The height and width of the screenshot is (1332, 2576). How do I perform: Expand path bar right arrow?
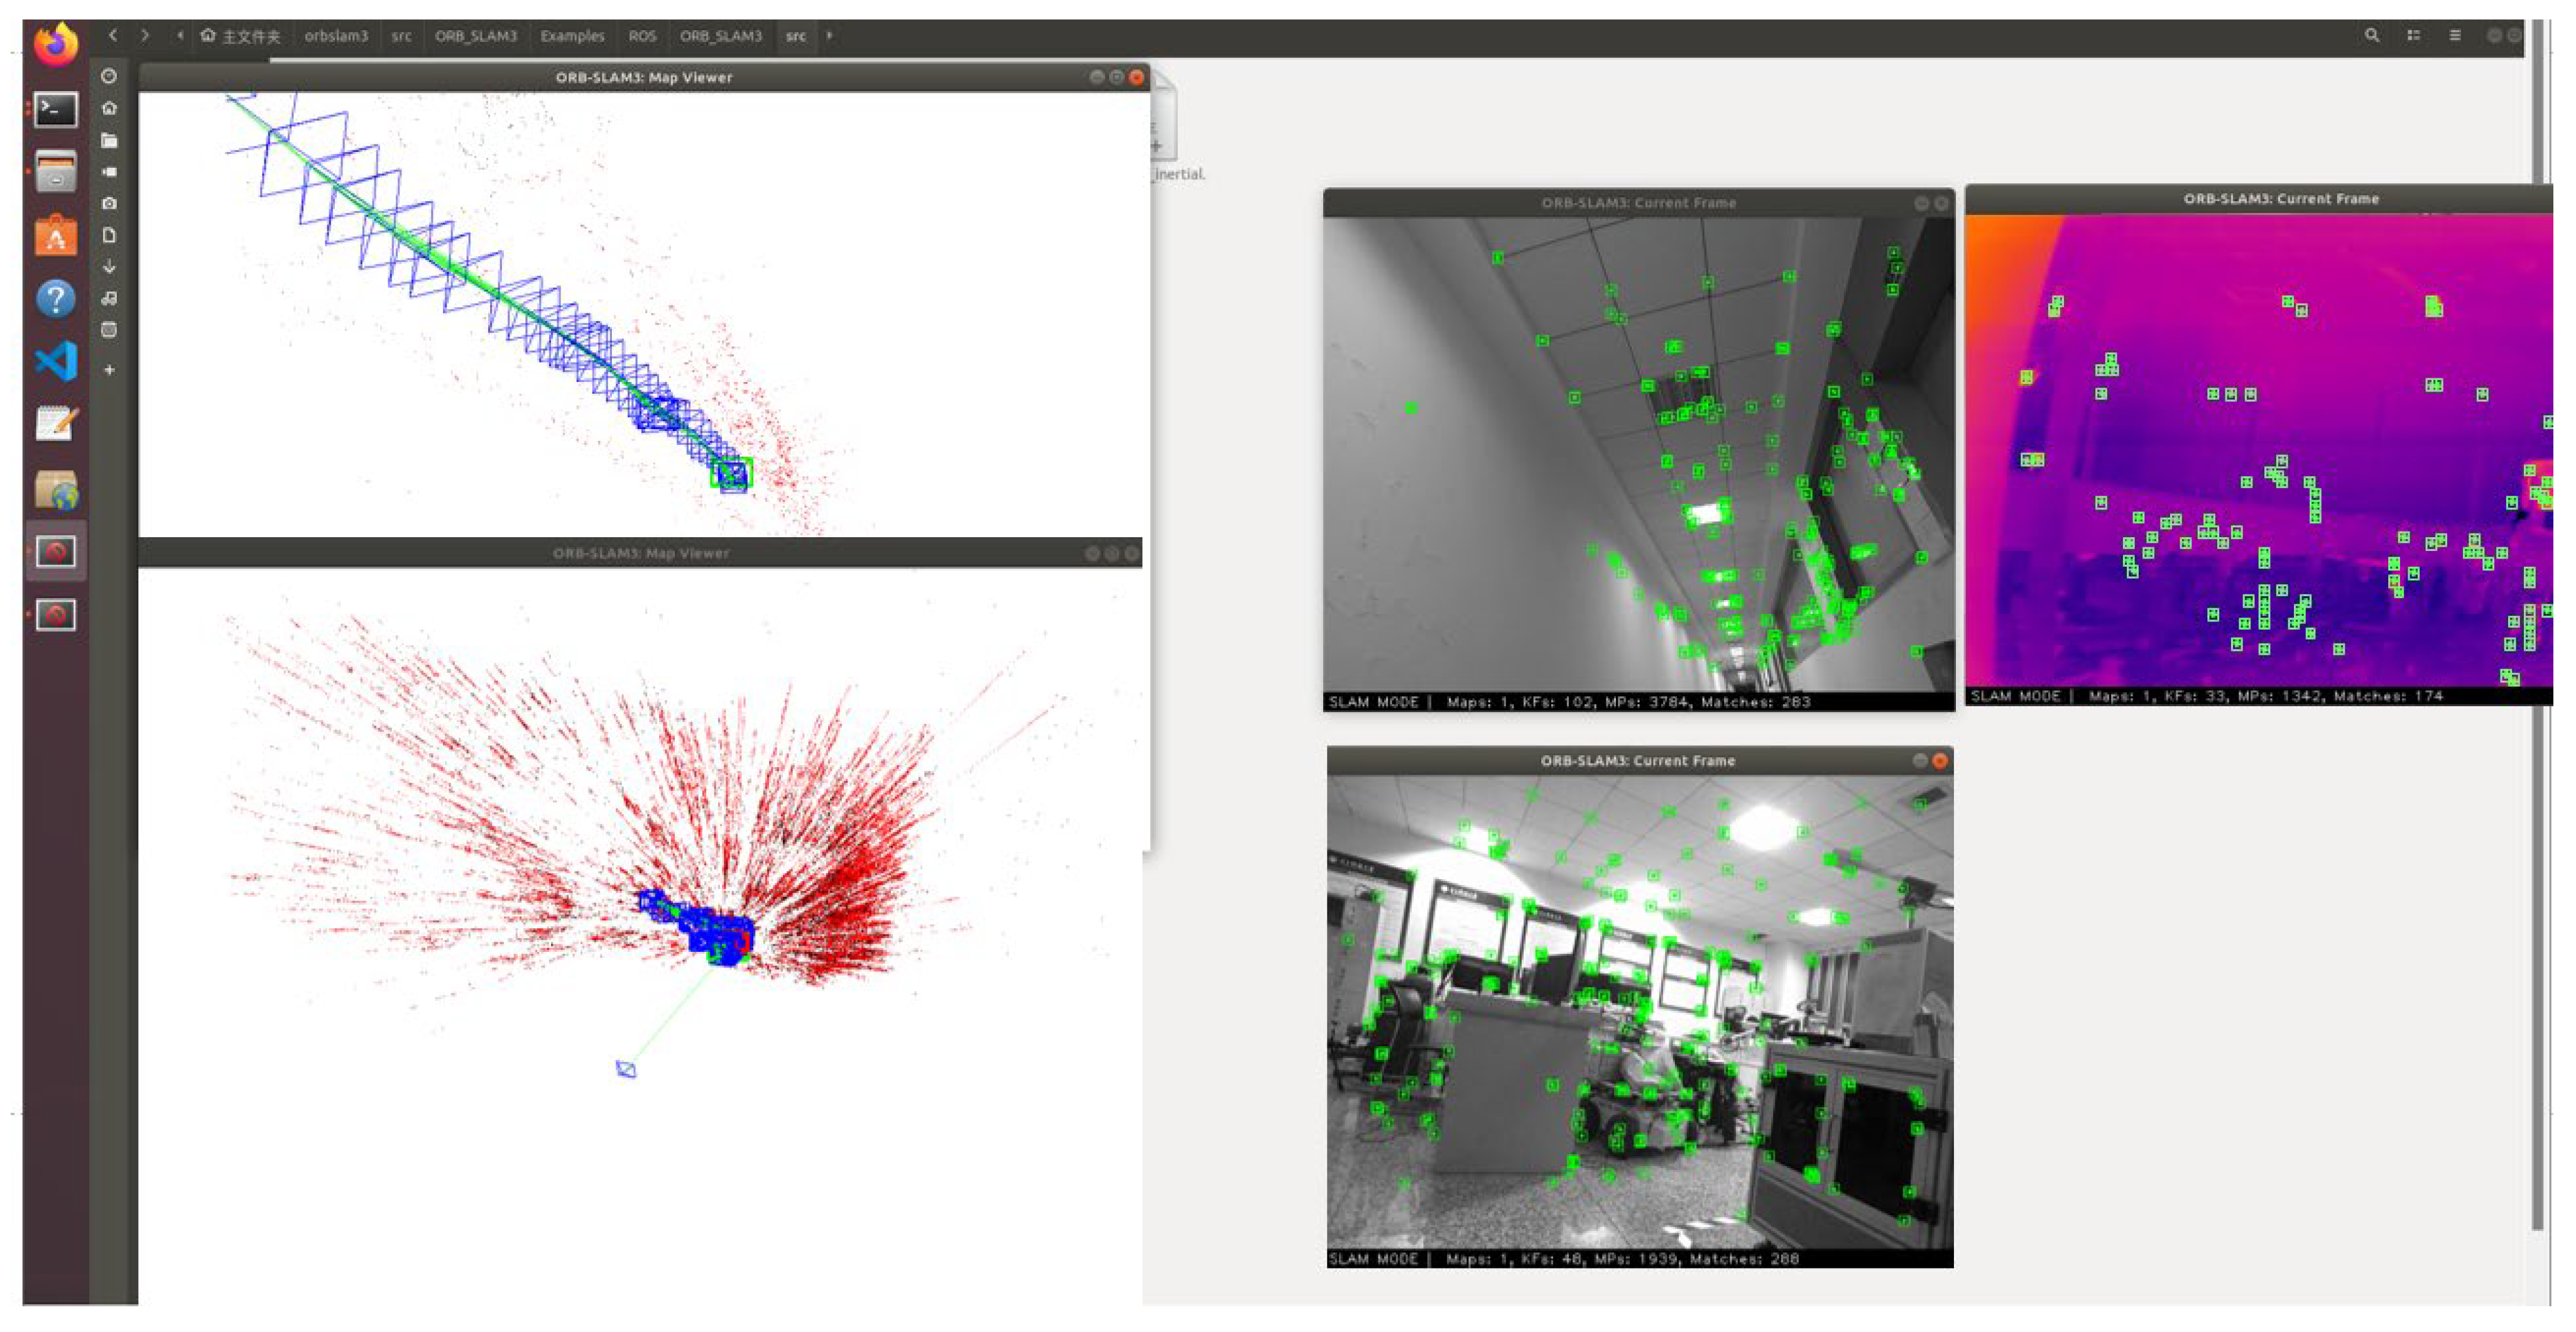tap(829, 35)
